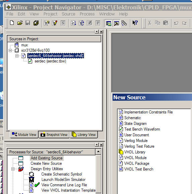Viewport: 192px width, 194px height.
Task: Click toolbar icon with pencil and checklist
Action: pyautogui.click(x=55, y=23)
